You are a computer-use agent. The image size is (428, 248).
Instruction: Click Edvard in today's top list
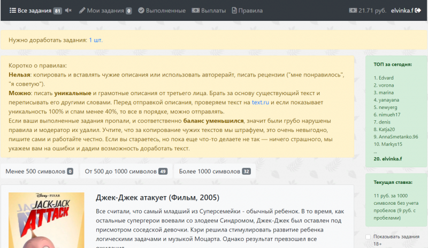coord(386,77)
